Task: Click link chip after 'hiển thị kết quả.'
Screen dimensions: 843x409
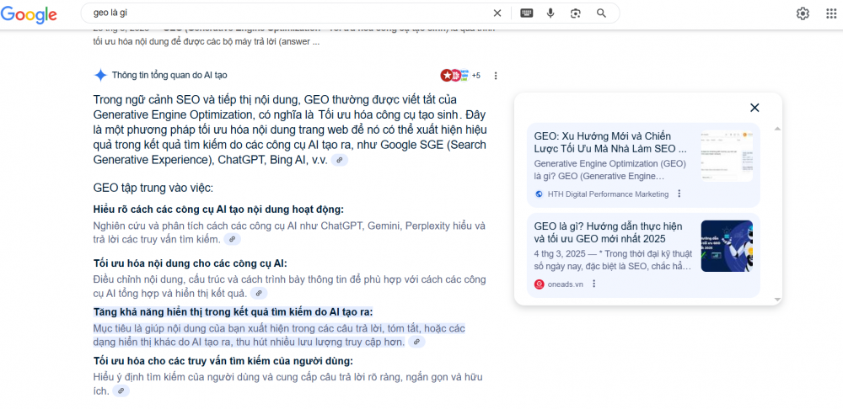Action: tap(259, 294)
